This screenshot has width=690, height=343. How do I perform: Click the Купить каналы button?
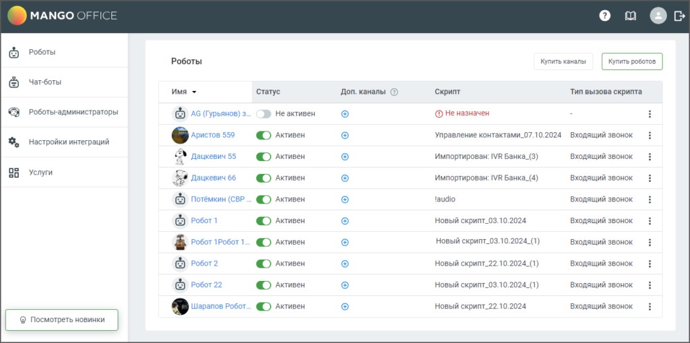coord(563,62)
